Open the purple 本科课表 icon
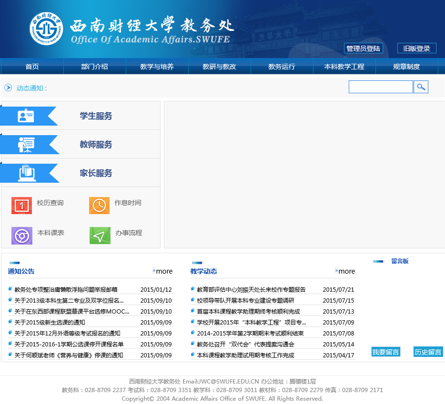 click(22, 236)
